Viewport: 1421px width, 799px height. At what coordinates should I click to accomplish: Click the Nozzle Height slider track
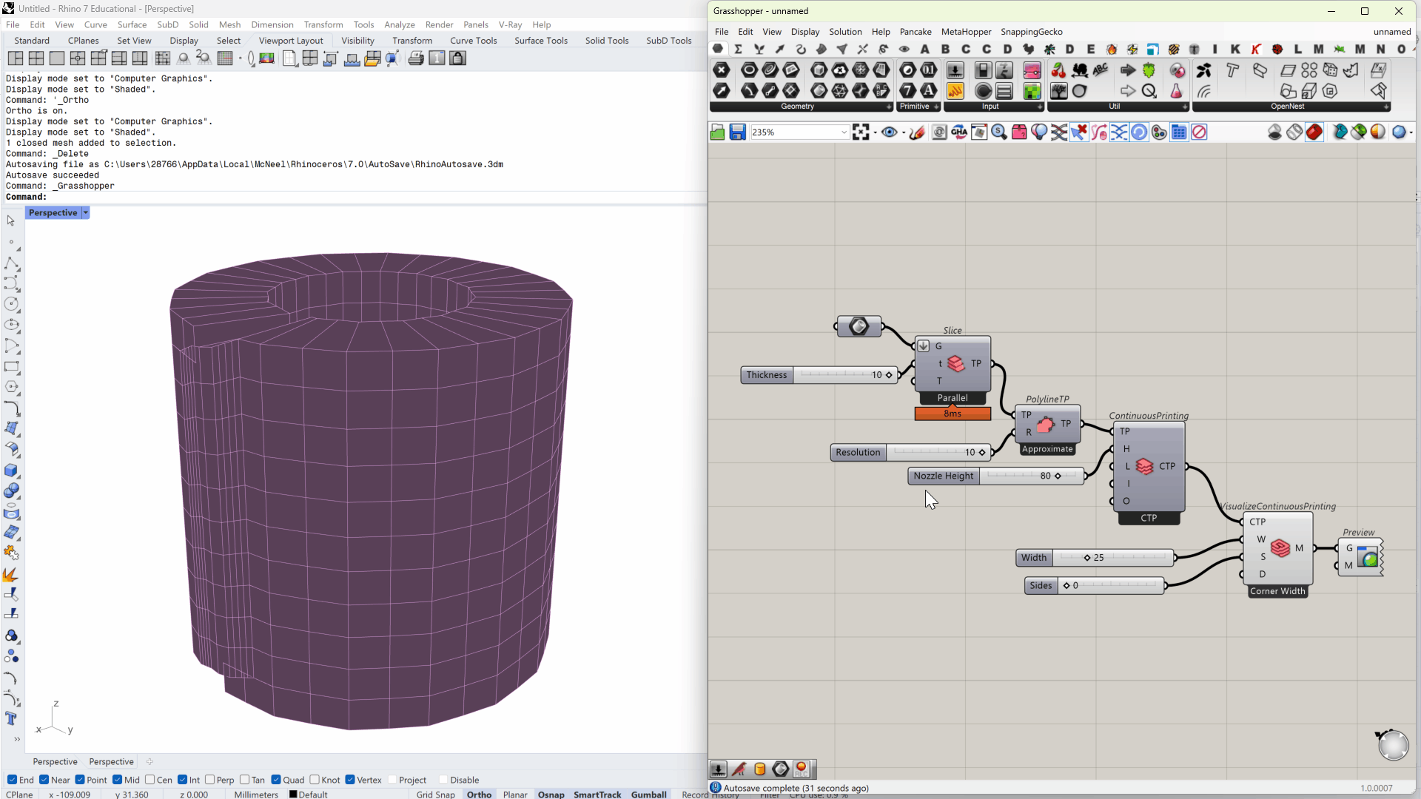1014,476
